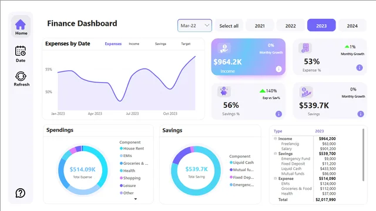Expand more Spendings legend items arrow
This screenshot has height=211, width=376.
pos(136,199)
